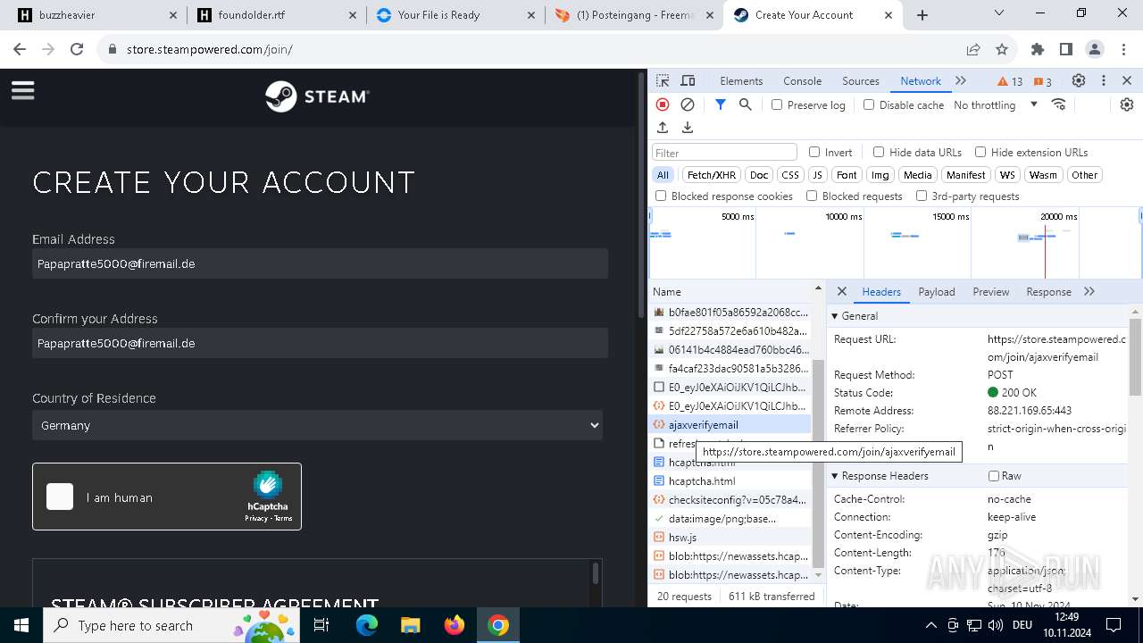Show more request detail tabs

pyautogui.click(x=1089, y=291)
